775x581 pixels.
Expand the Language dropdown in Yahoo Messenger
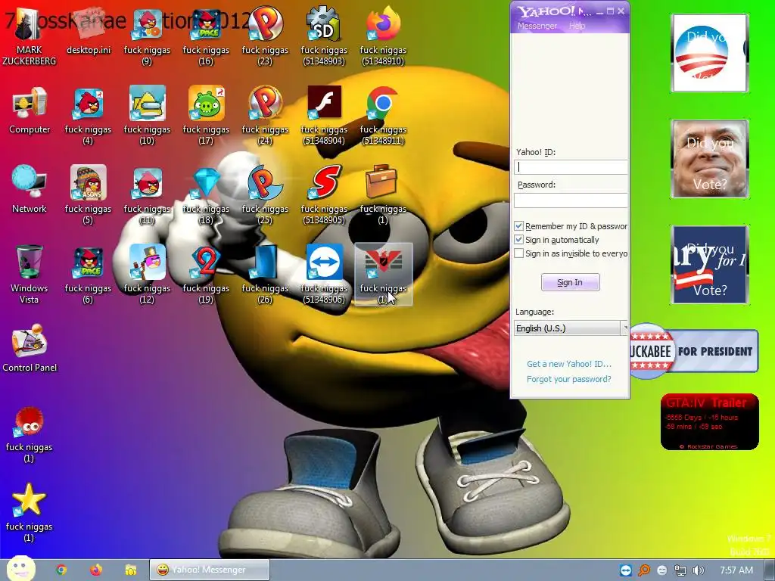[x=624, y=328]
